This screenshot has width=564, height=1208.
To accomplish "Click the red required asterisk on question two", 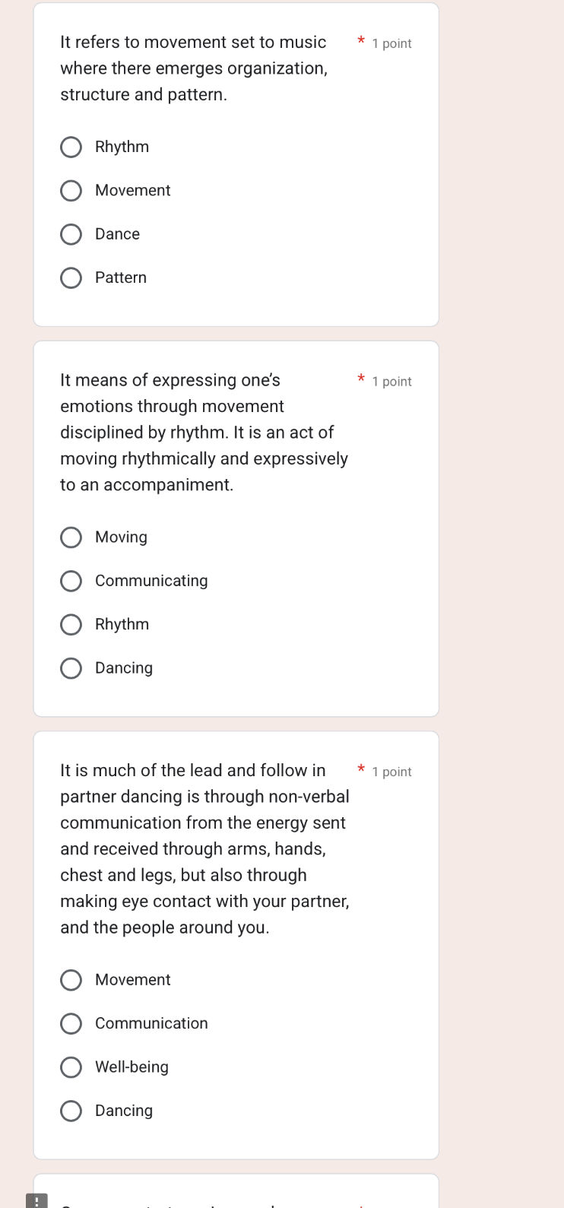I will click(x=360, y=379).
